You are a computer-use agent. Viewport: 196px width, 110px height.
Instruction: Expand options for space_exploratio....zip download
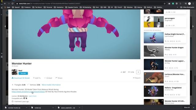(x=80, y=108)
